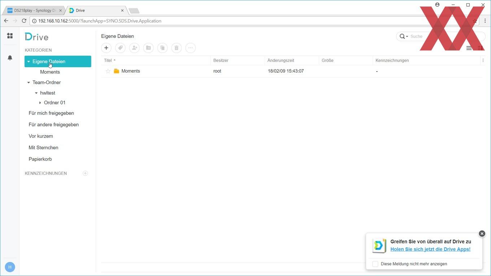491x276 pixels.
Task: Sort by Änderungszeit column header
Action: tap(292, 60)
